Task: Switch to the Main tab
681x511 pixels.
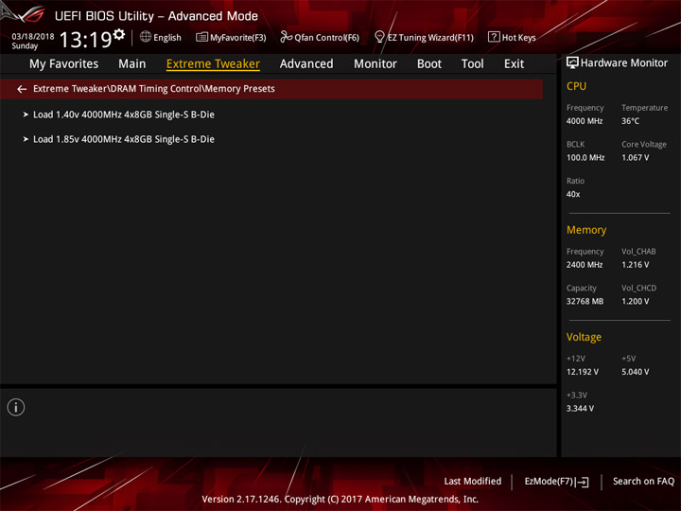Action: 132,64
